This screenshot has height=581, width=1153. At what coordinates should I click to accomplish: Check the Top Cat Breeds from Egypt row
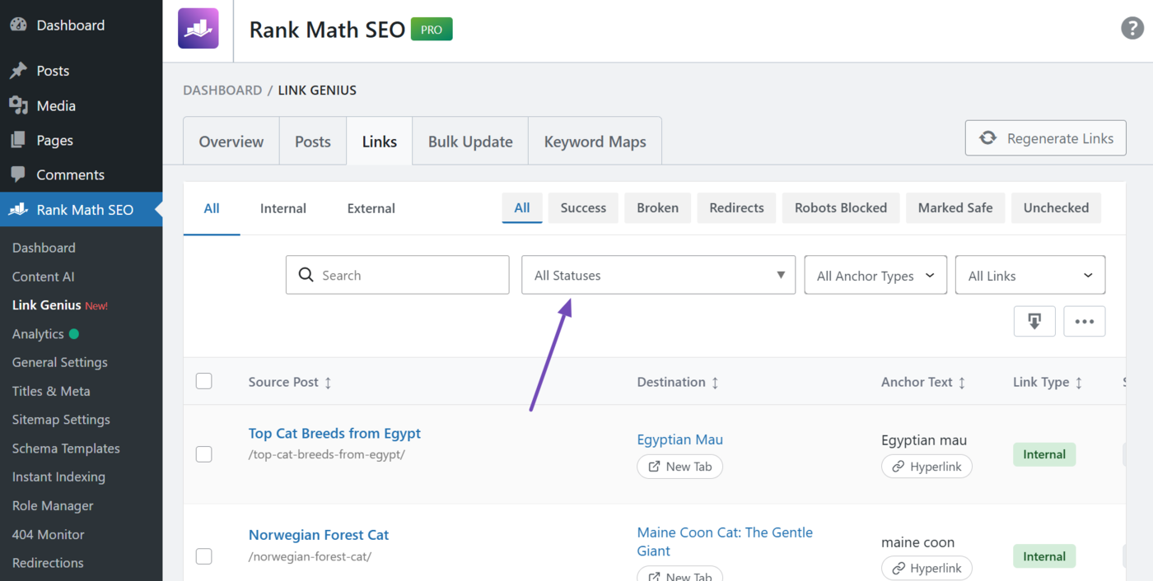click(x=203, y=453)
